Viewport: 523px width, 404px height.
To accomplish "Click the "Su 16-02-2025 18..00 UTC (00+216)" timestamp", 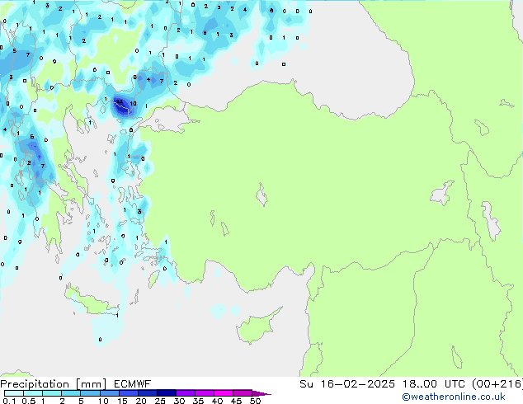I will click(x=411, y=384).
